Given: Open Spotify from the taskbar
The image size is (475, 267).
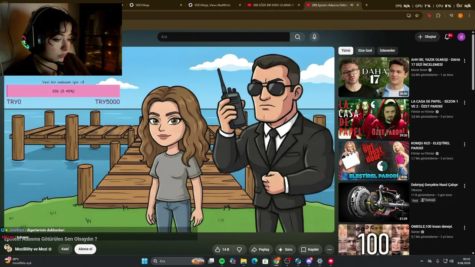Looking at the screenshot, I should click(222, 261).
